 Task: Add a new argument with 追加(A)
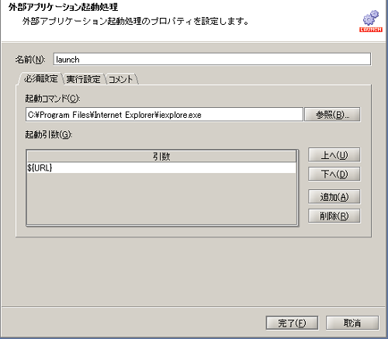(x=334, y=197)
